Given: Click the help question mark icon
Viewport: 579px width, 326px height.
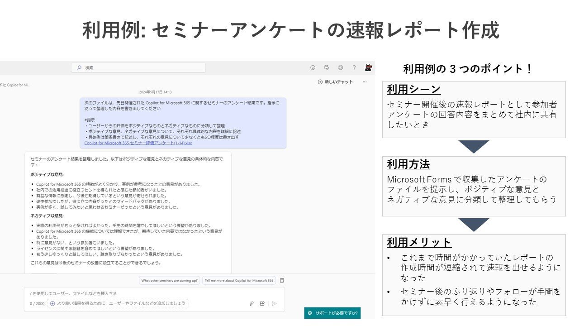Looking at the screenshot, I should coord(354,67).
